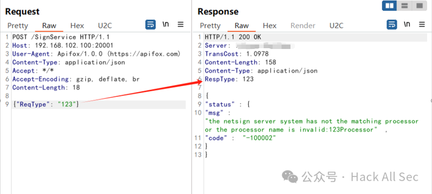432x194 pixels.
Task: Open Response panel hamburger options menu
Action: pos(422,24)
